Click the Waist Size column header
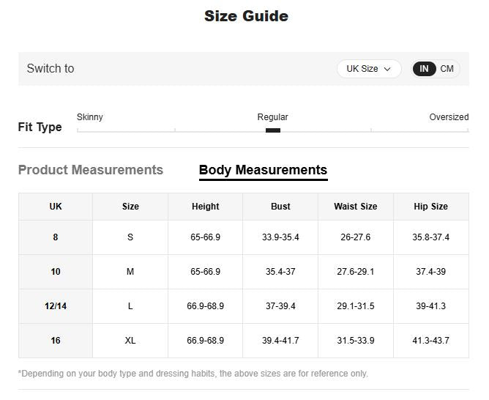 (355, 207)
